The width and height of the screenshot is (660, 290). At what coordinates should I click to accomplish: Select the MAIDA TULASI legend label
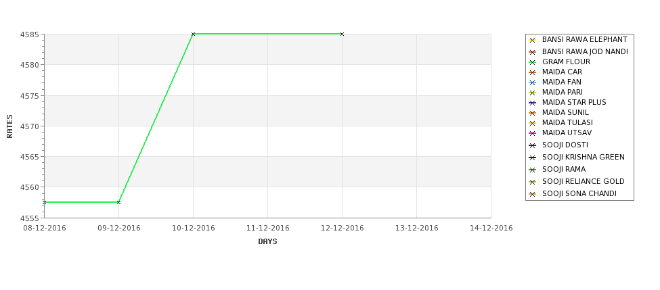pos(567,123)
